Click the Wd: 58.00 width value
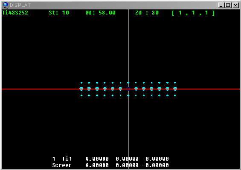This screenshot has height=170, width=241. point(101,13)
